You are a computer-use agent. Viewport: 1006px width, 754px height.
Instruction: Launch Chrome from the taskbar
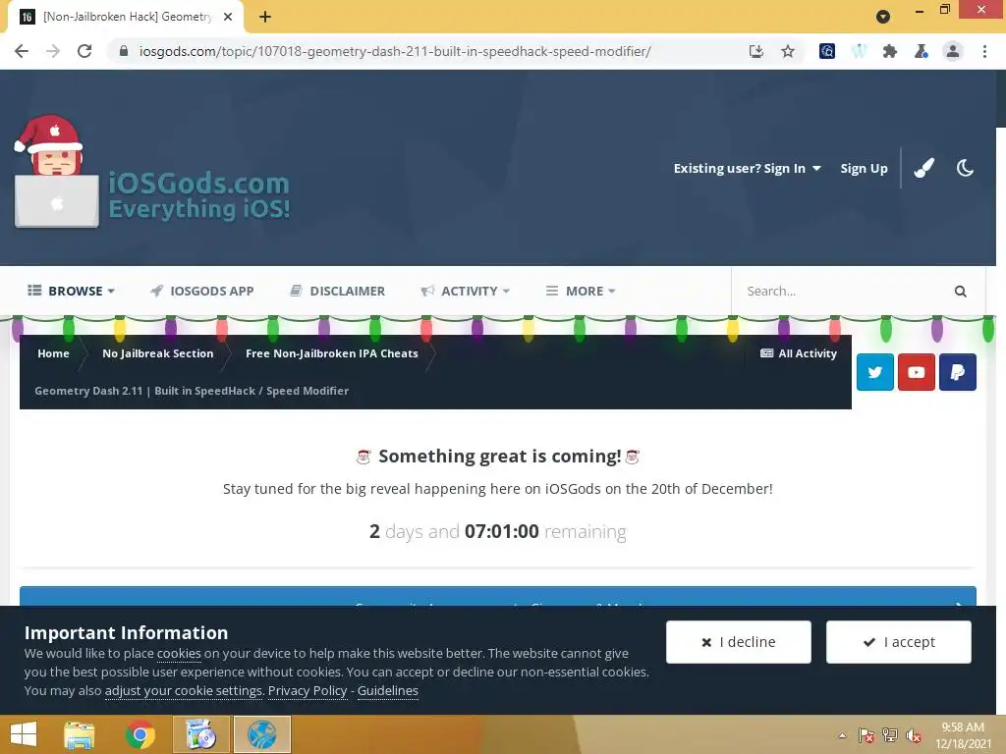[140, 734]
